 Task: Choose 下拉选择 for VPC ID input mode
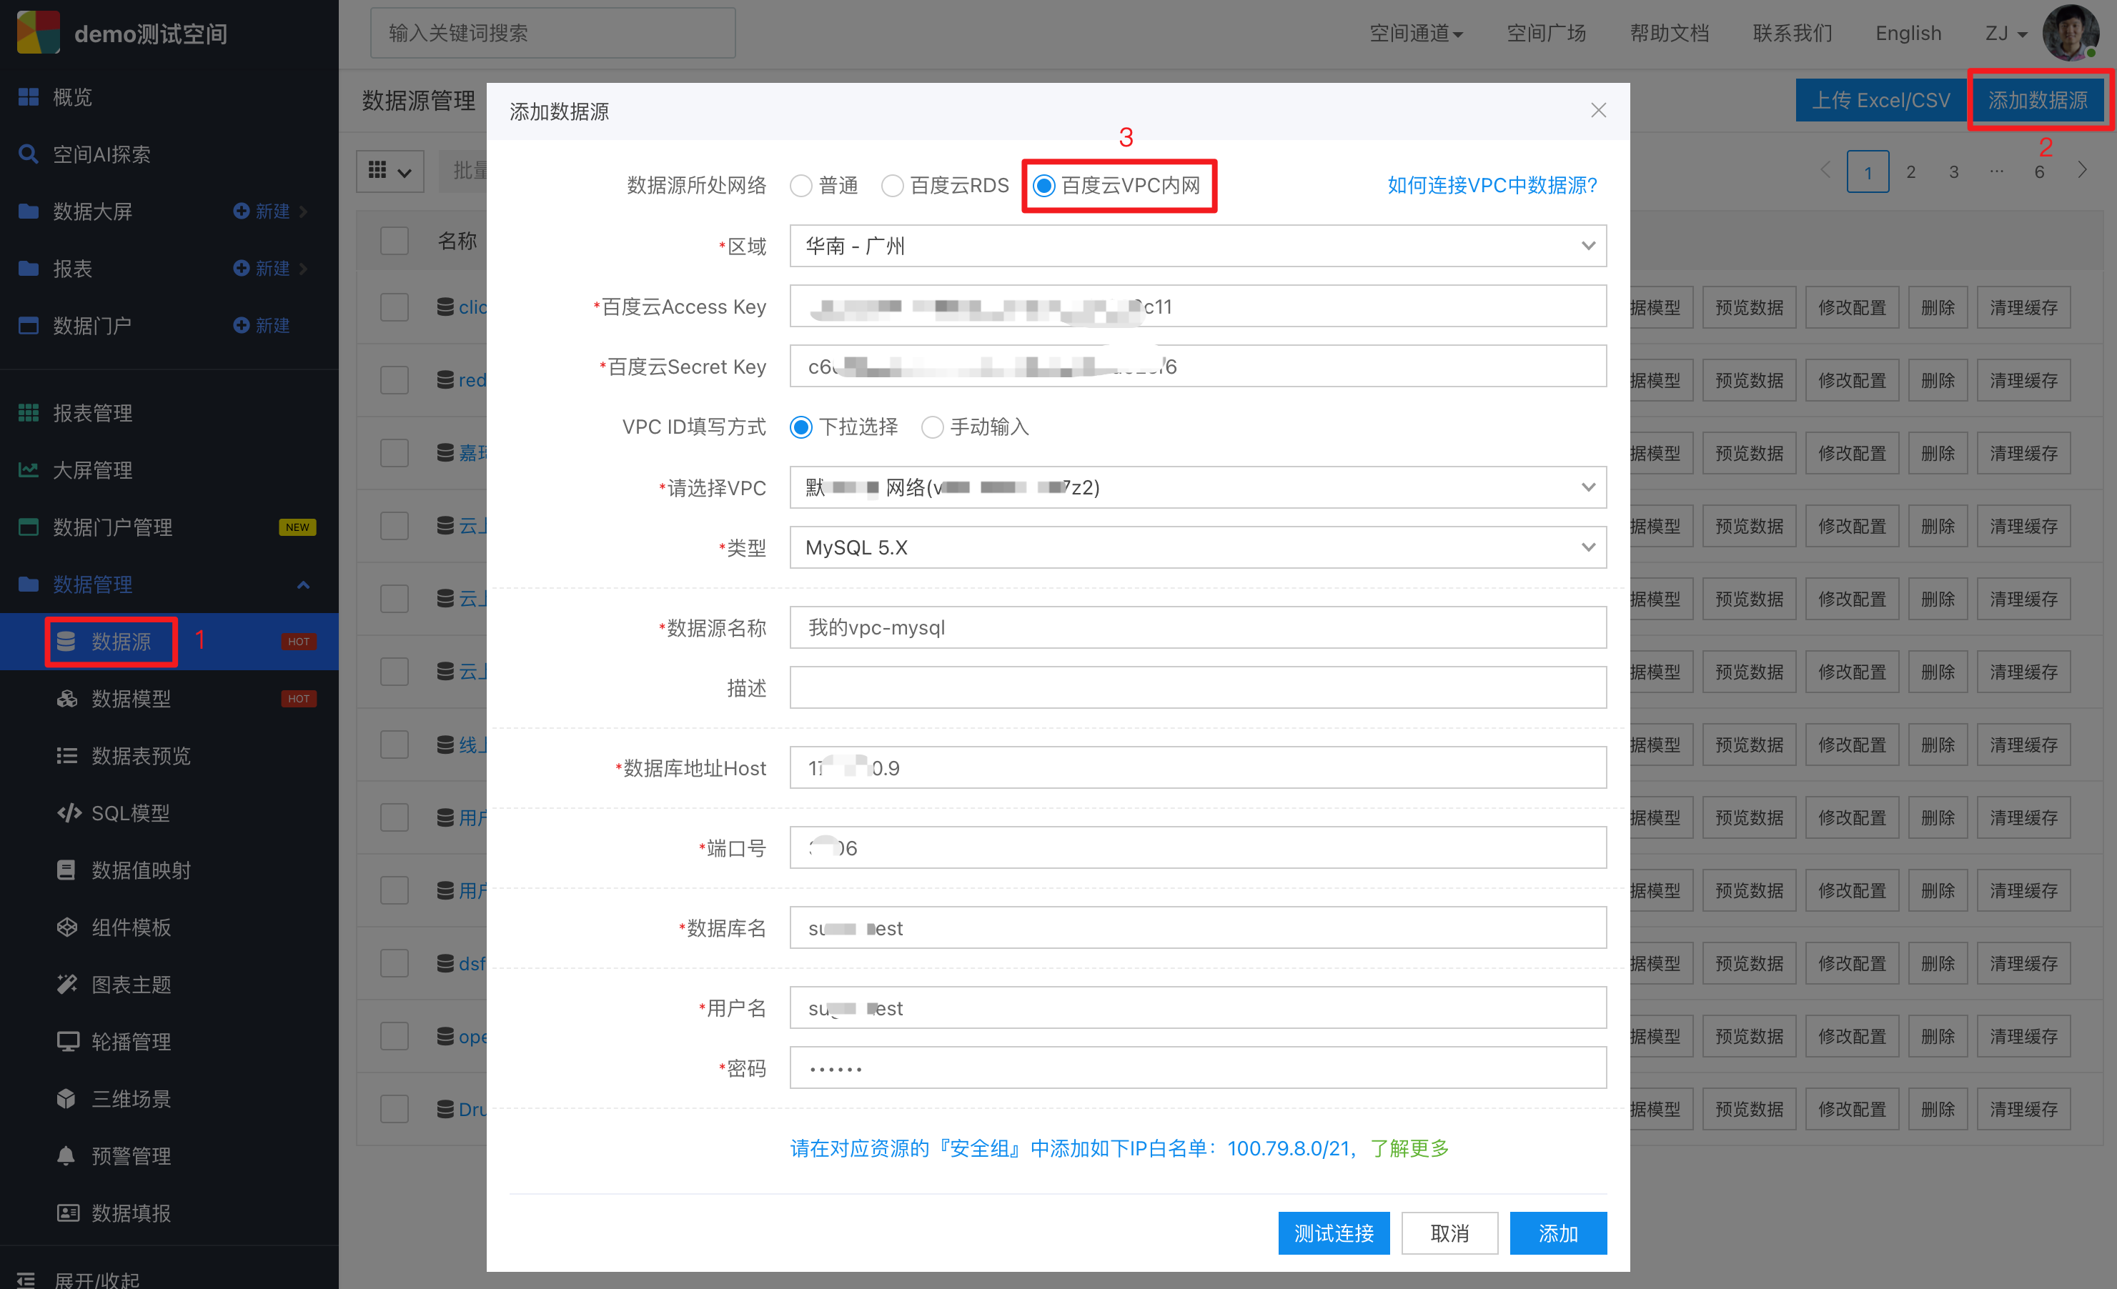800,427
